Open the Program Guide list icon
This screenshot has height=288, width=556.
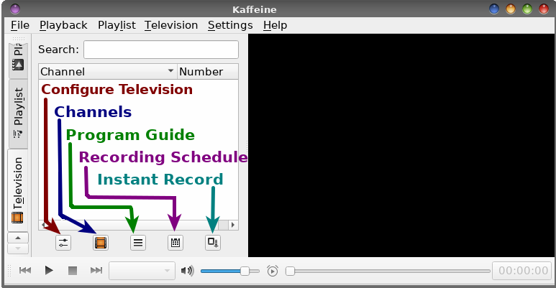(x=138, y=243)
